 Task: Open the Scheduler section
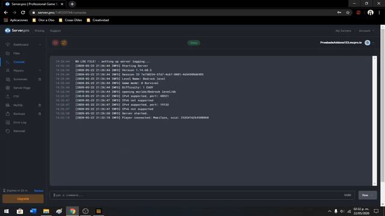[x=20, y=79]
